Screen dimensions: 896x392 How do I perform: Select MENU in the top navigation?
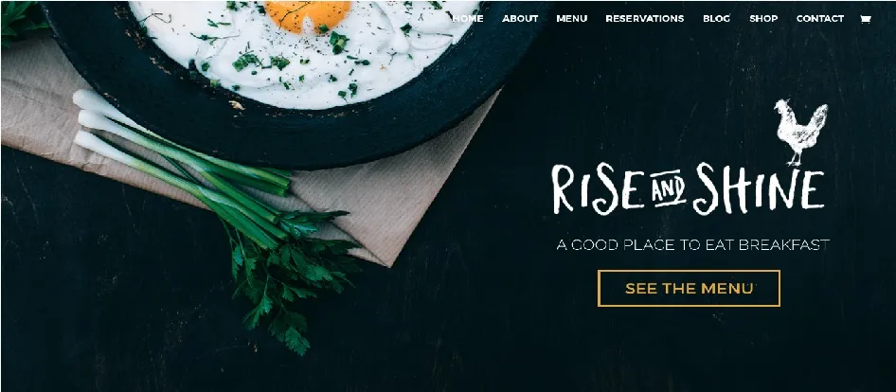click(x=571, y=19)
